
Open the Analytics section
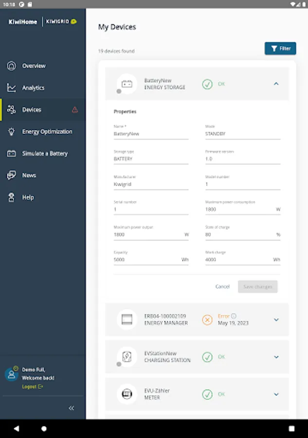click(x=43, y=88)
